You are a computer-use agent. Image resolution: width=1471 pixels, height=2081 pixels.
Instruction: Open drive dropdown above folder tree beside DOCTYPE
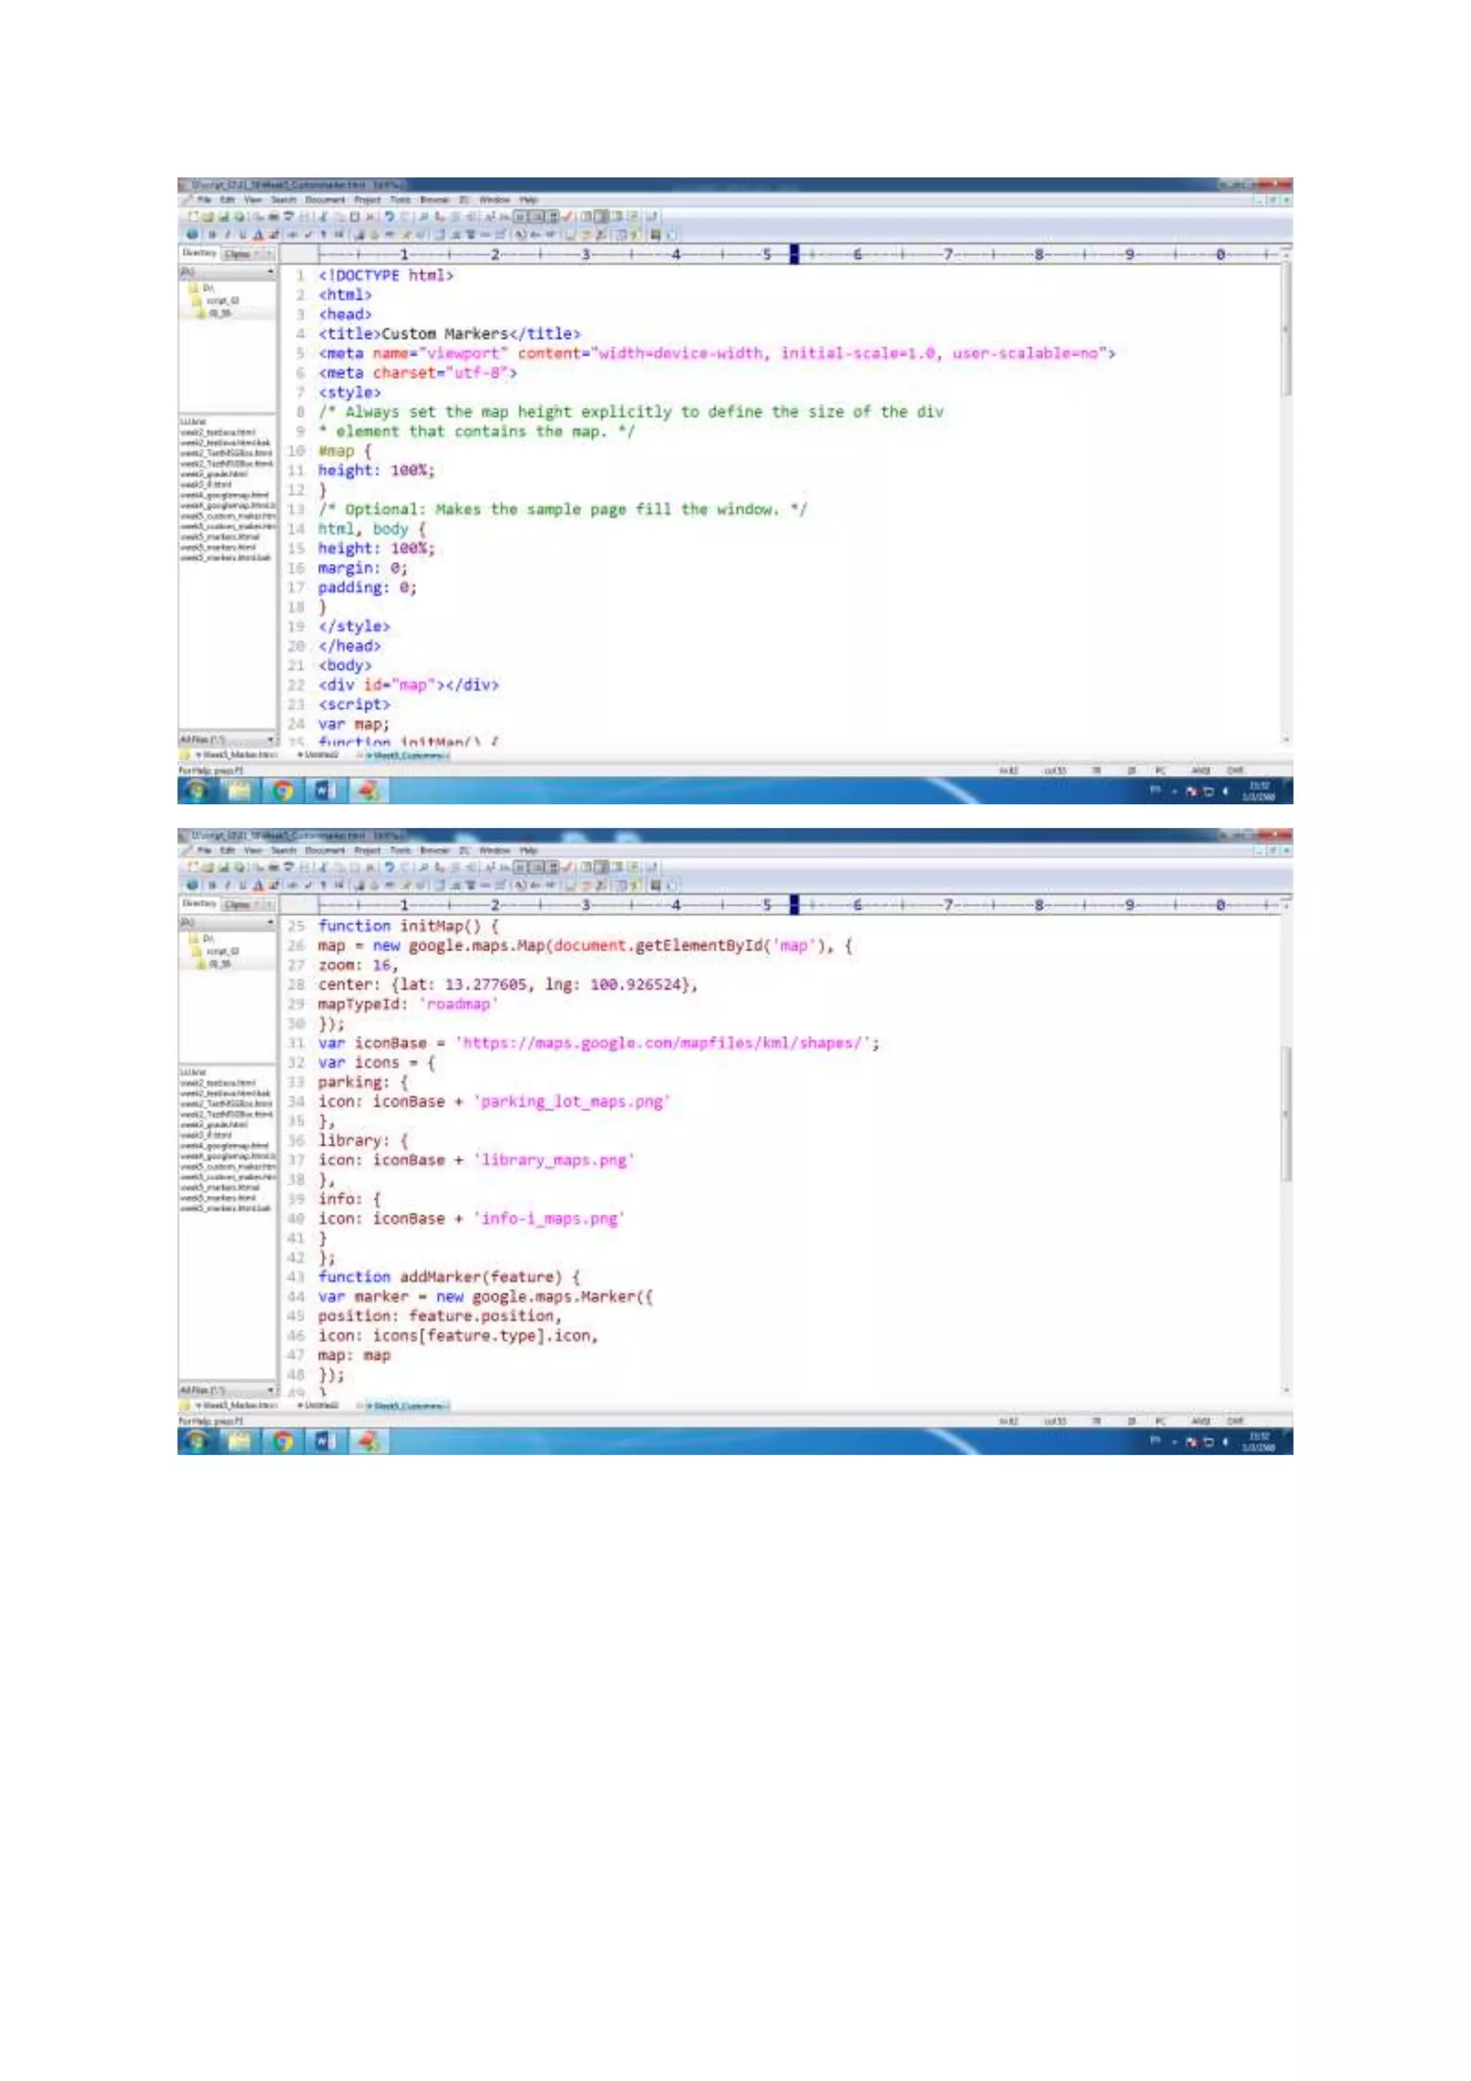(x=270, y=272)
